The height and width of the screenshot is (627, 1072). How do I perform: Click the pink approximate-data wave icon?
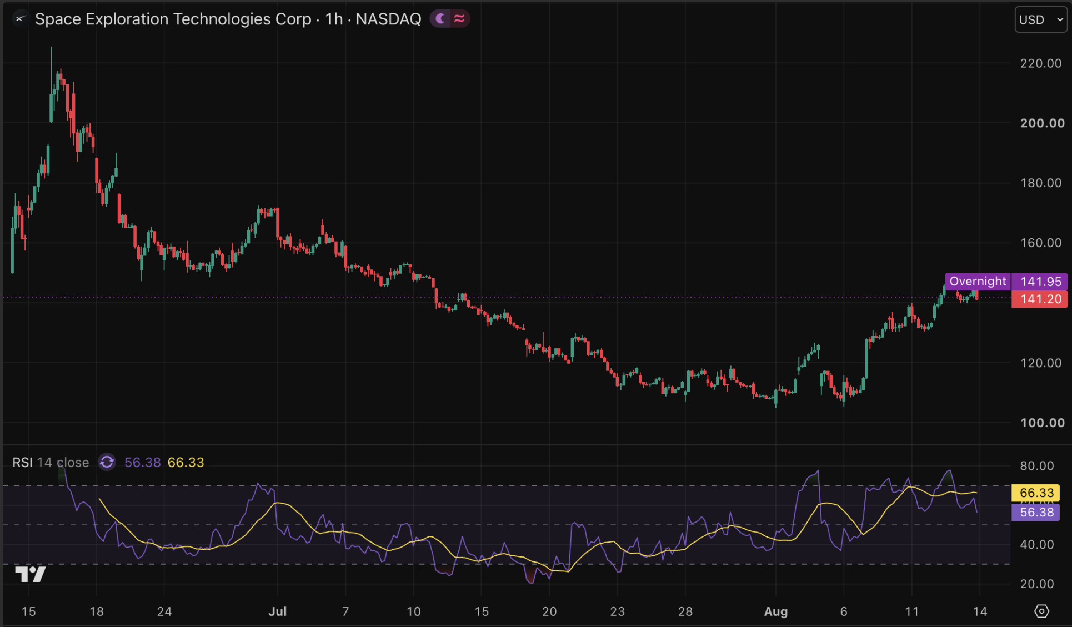tap(459, 19)
